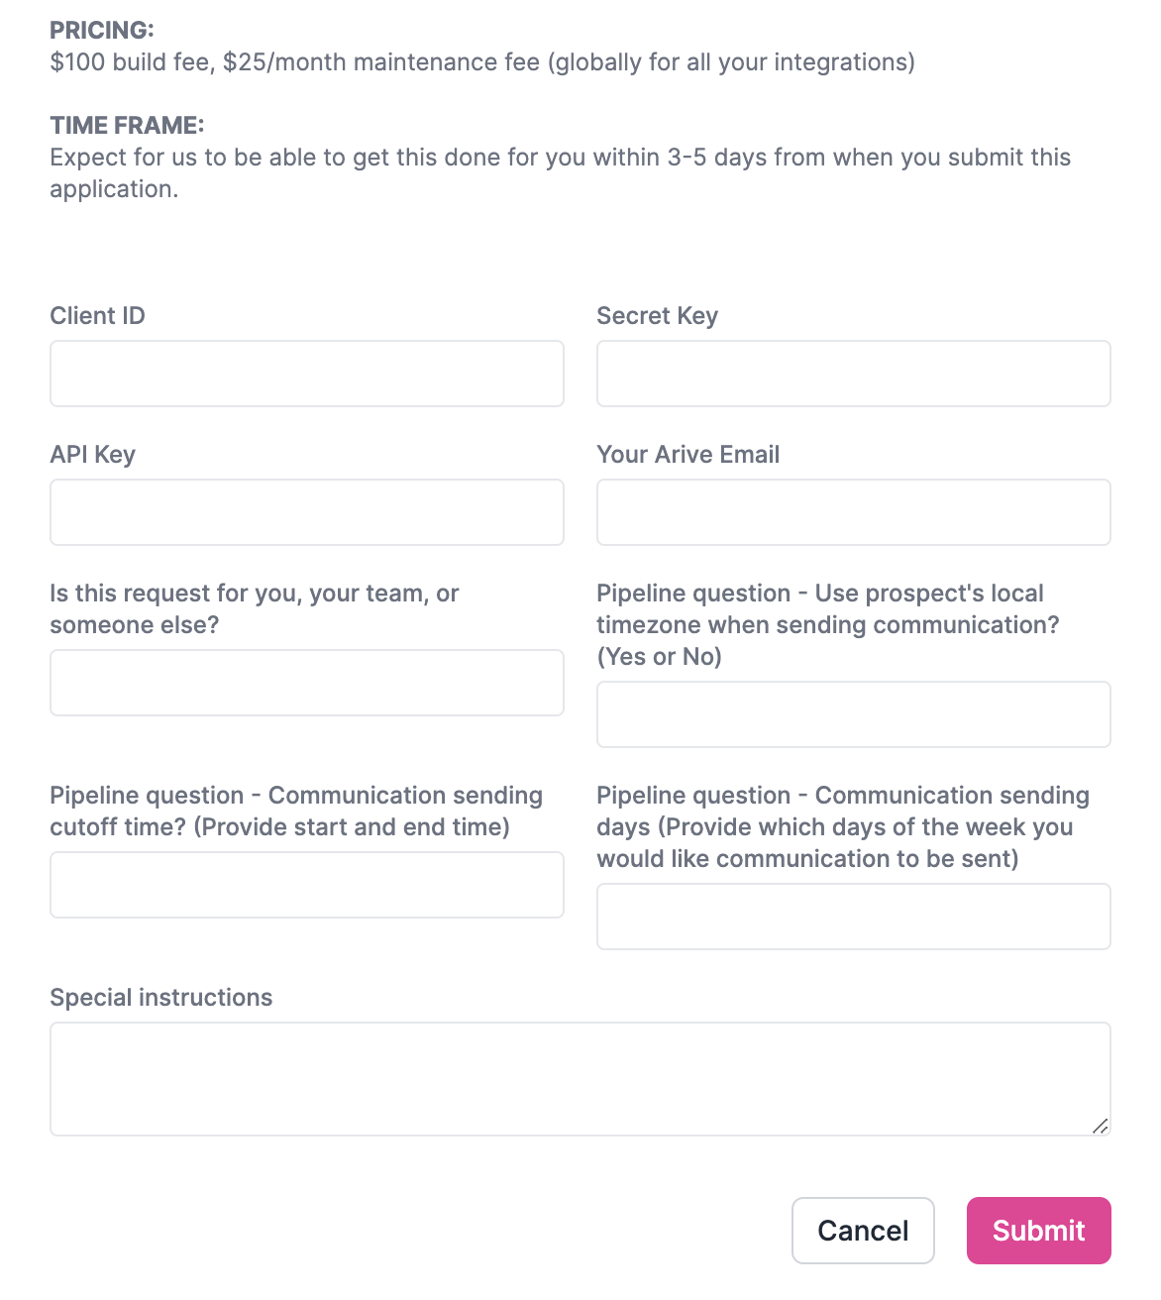
Task: Click the prospect's local timezone answer field
Action: click(x=854, y=714)
